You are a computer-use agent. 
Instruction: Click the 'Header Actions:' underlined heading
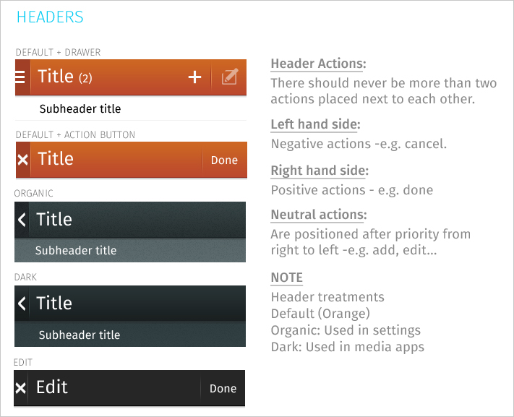click(318, 64)
